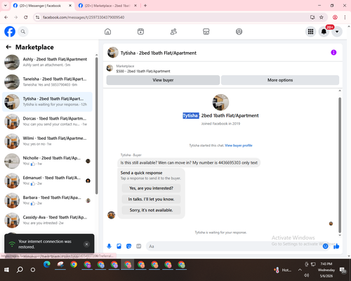Viewport: 351px width, 281px height.
Task: Reload the page
Action: coord(26,18)
